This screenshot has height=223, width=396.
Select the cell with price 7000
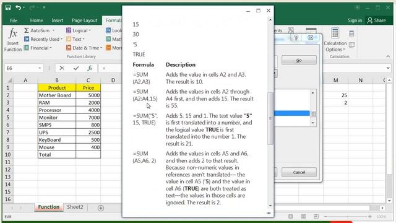click(88, 117)
